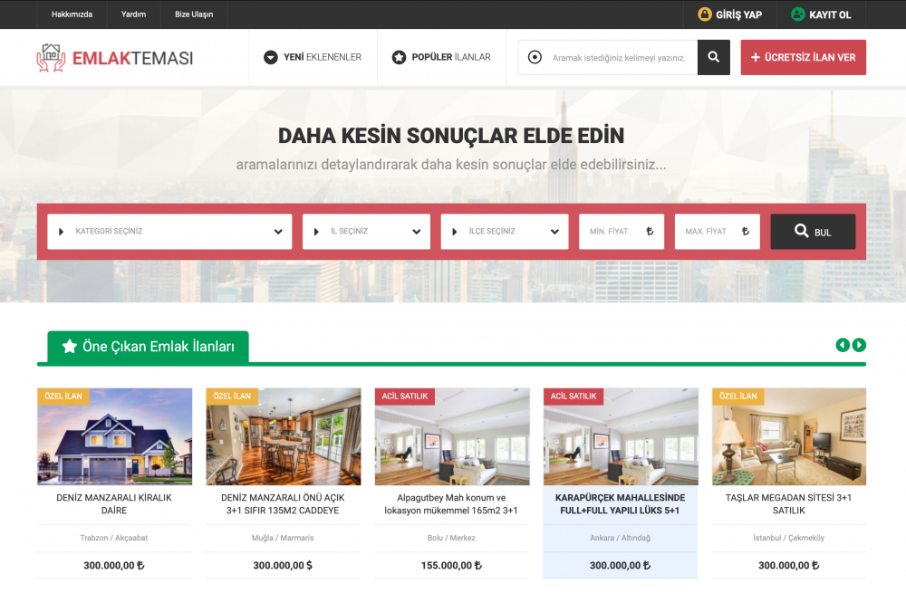The width and height of the screenshot is (906, 593).
Task: Focus the Max. Fiyat input field
Action: coord(717,232)
